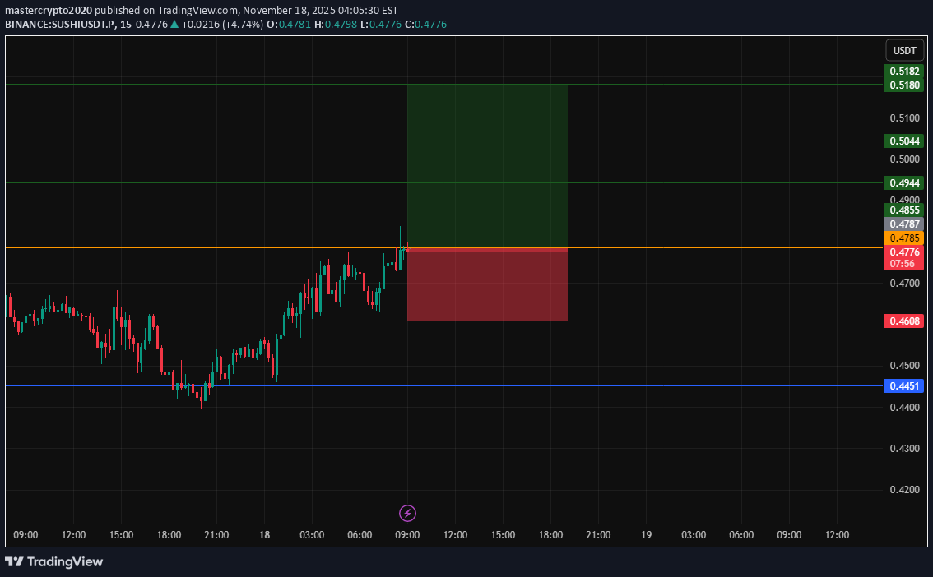Click the orange 0.4785 price label

click(x=904, y=238)
